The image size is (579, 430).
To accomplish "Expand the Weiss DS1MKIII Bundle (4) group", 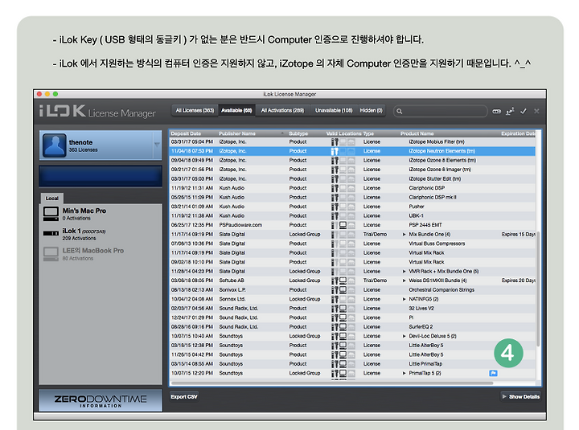I will [404, 281].
